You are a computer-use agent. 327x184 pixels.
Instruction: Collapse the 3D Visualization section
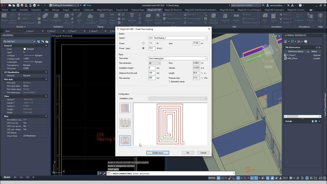(46, 72)
